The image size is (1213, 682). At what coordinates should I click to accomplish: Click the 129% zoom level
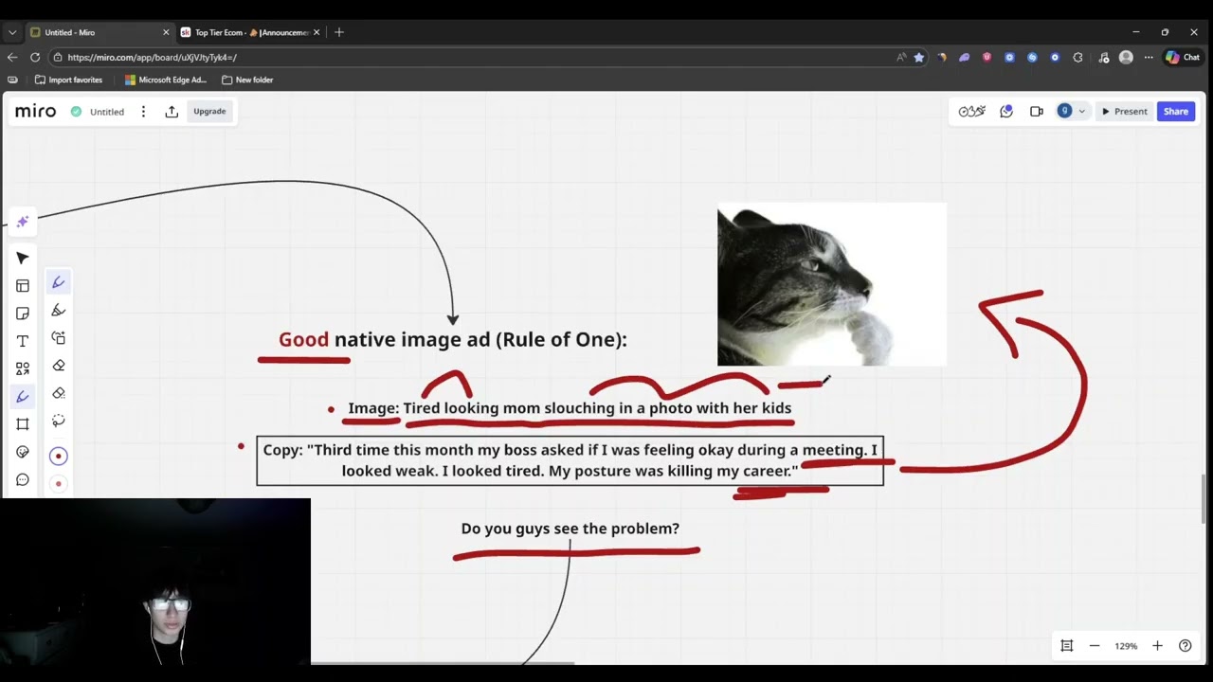[x=1126, y=646]
